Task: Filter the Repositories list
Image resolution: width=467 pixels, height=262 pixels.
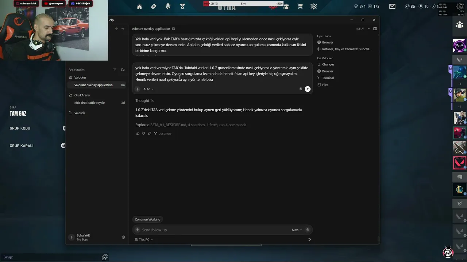Action: tap(115, 70)
